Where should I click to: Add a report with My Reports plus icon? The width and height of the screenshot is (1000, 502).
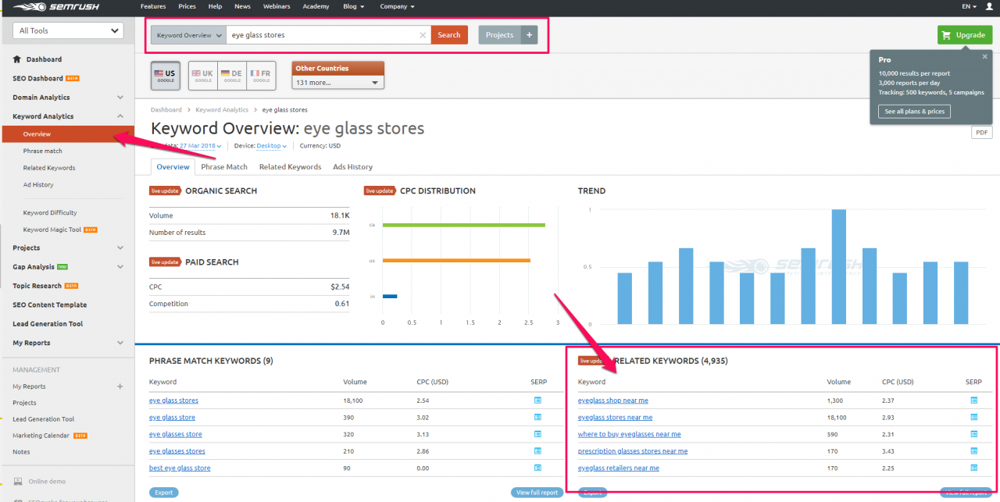tap(120, 386)
